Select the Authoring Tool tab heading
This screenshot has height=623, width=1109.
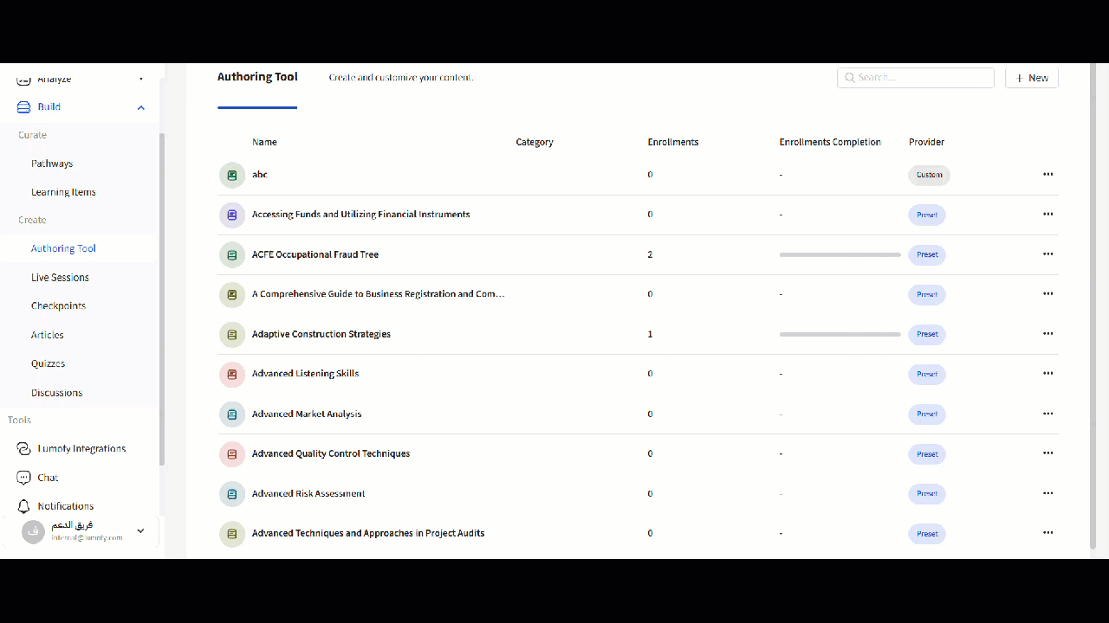click(x=257, y=77)
